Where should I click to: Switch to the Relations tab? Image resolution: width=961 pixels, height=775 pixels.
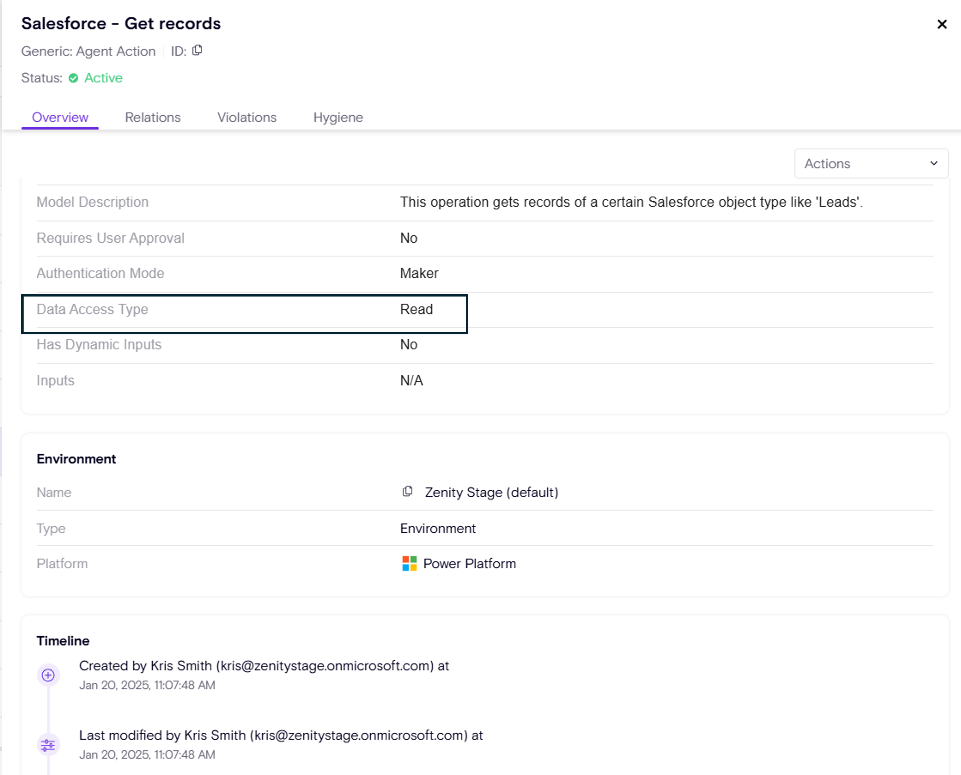pos(153,118)
